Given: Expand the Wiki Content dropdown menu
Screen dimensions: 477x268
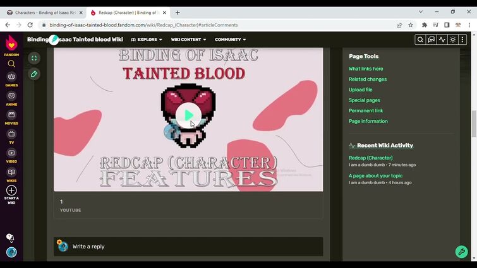Looking at the screenshot, I should point(188,40).
